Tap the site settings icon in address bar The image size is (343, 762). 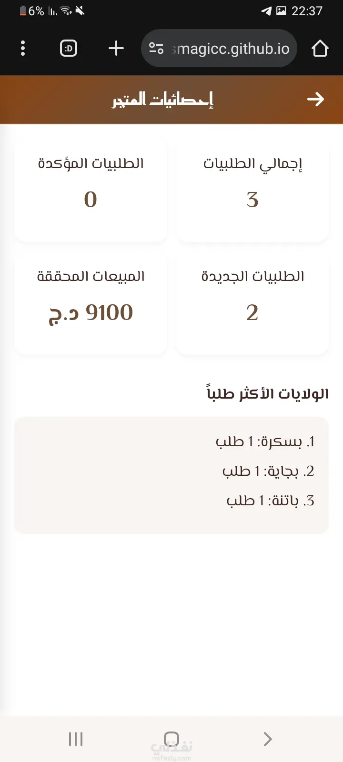click(156, 48)
